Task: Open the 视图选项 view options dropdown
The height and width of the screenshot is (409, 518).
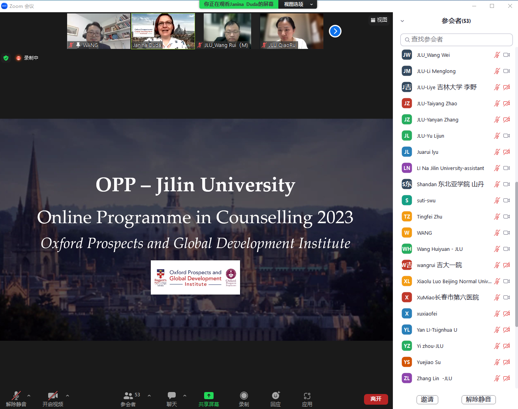Action: (298, 4)
